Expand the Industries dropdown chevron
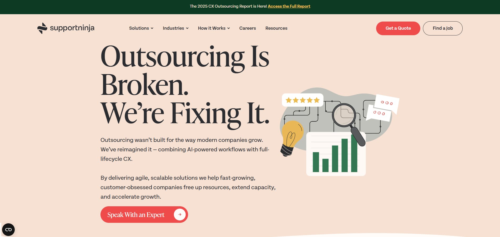 (x=187, y=28)
